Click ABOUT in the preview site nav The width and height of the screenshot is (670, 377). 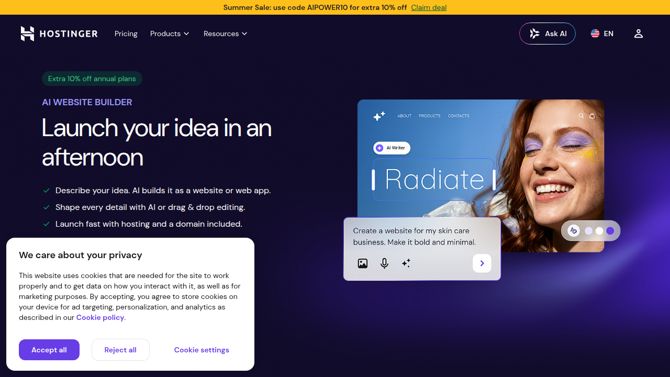click(x=404, y=116)
